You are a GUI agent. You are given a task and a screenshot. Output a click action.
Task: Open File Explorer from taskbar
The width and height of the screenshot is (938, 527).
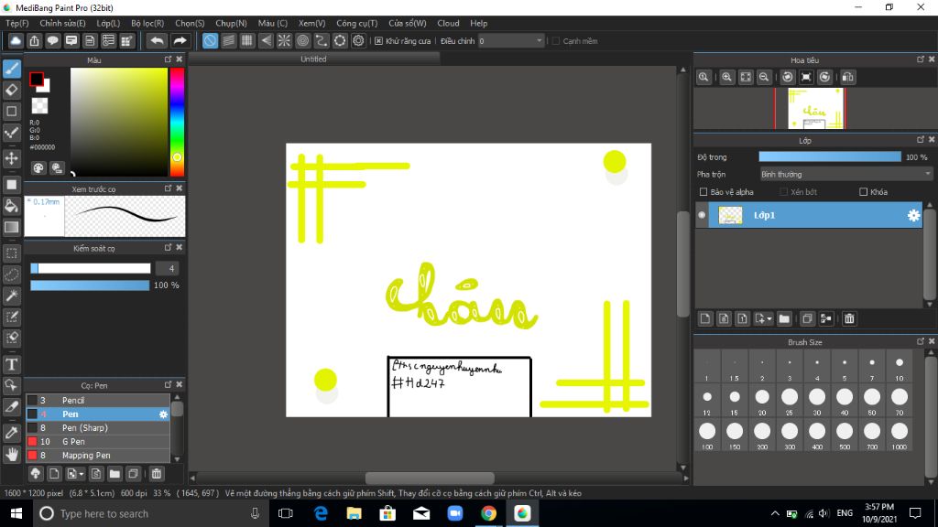tap(354, 513)
